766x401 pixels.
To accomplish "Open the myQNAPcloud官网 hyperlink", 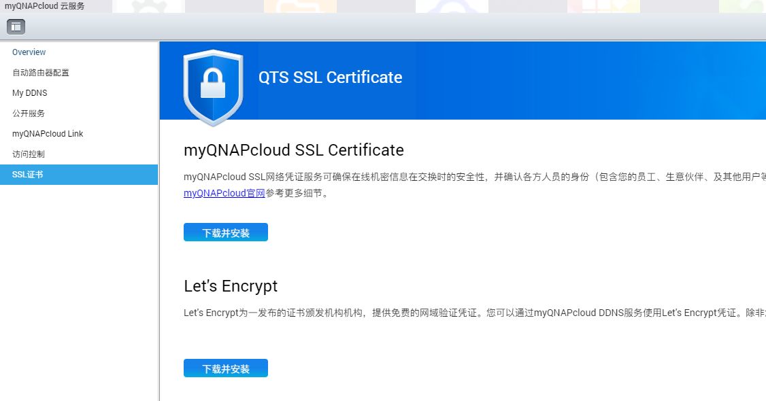I will 224,193.
